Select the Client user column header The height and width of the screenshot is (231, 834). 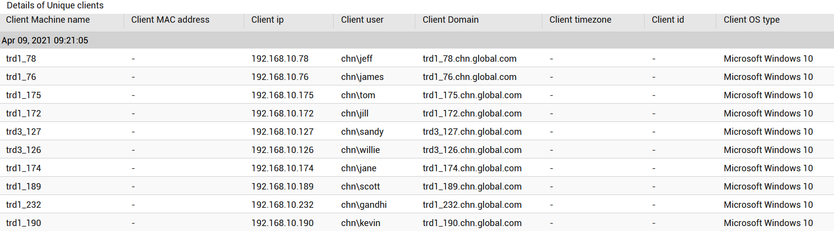pos(362,20)
